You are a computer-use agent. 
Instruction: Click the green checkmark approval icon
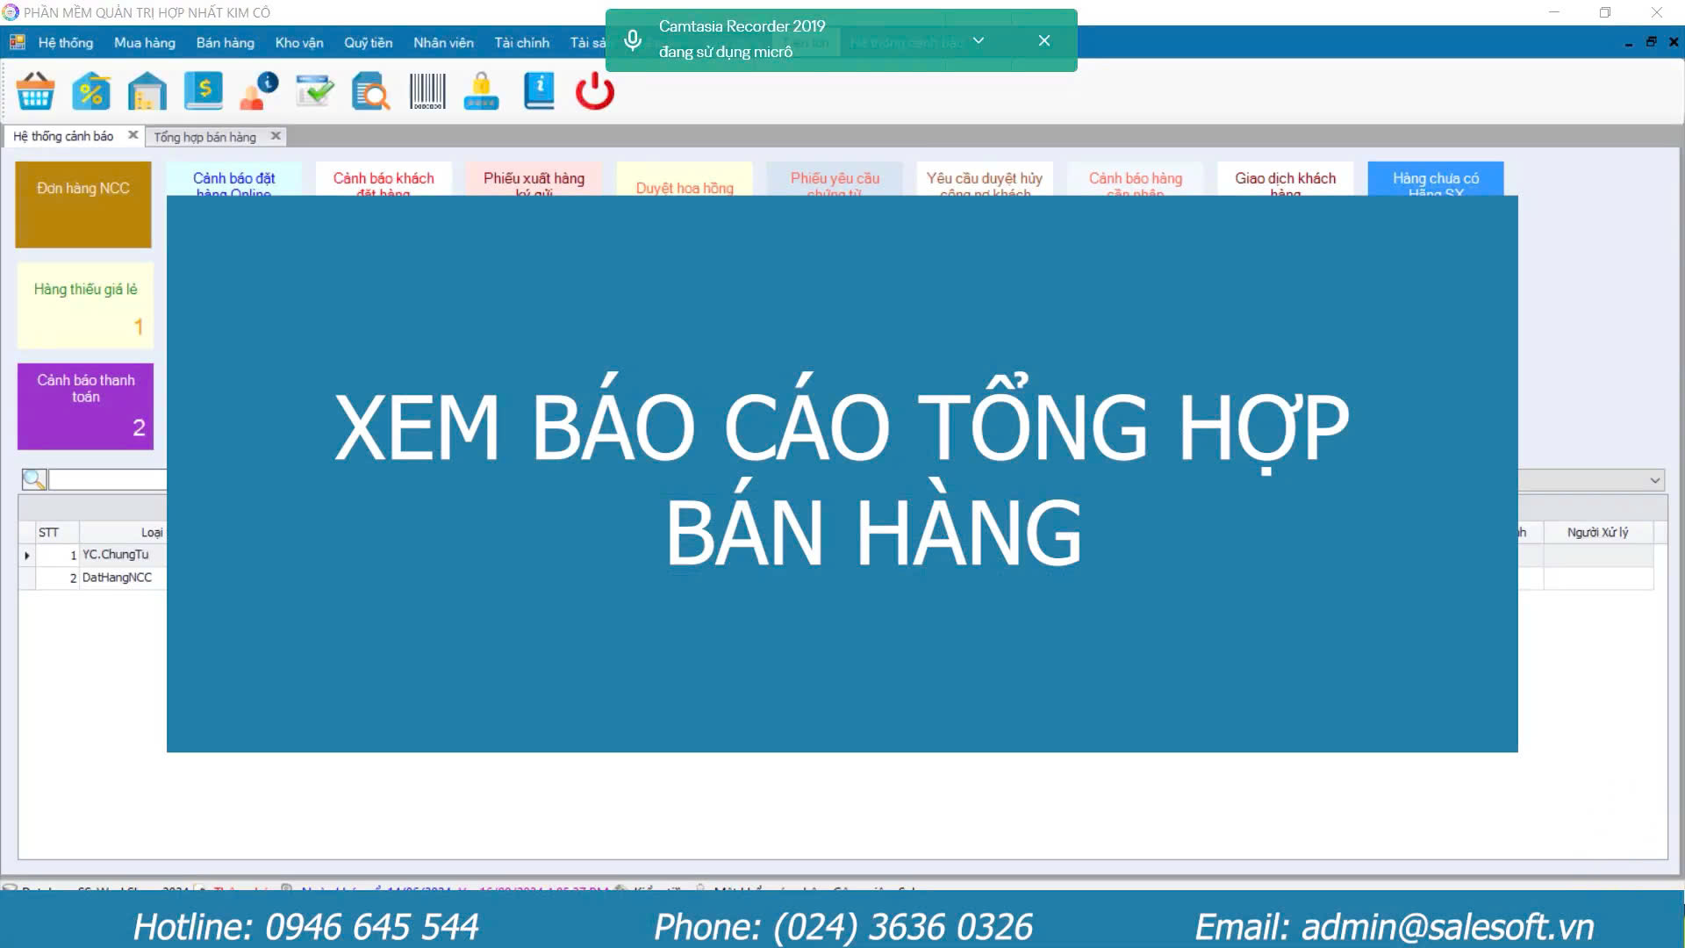coord(314,91)
